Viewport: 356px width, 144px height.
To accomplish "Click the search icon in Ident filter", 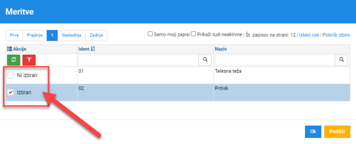I will (x=205, y=60).
